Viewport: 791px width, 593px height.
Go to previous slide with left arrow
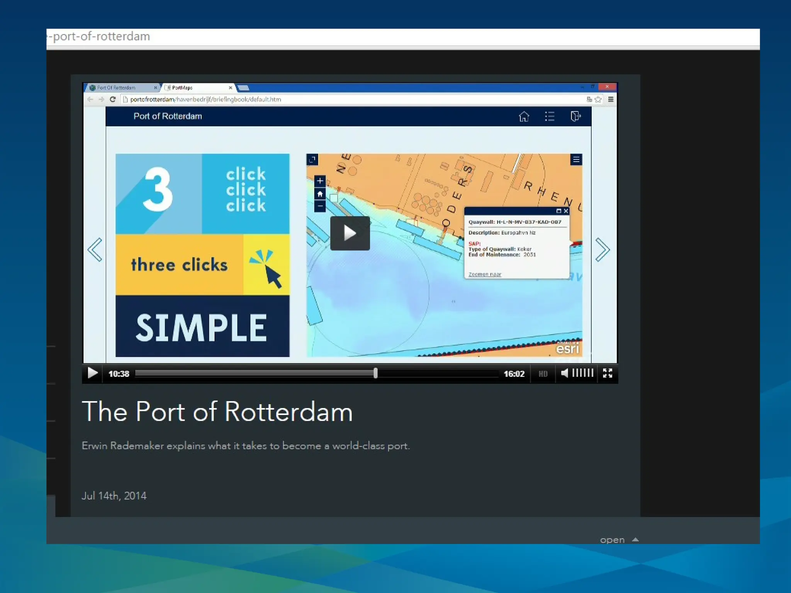point(95,250)
